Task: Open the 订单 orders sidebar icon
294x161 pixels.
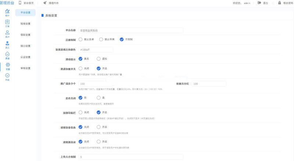Action: tap(7, 22)
